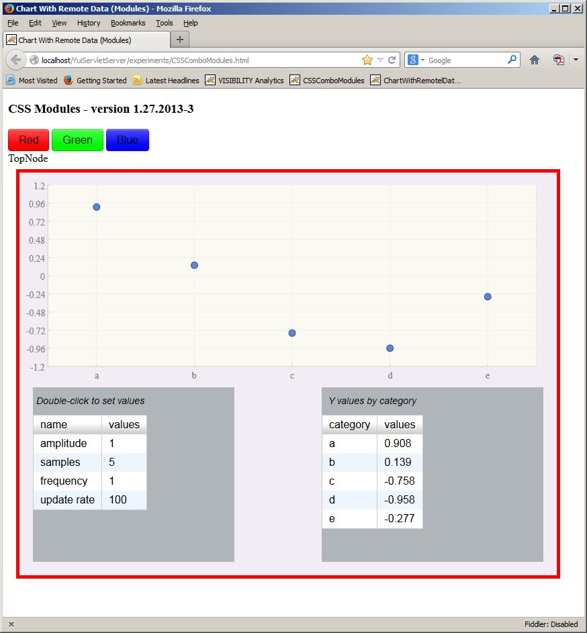The image size is (587, 633).
Task: Reload the page with the refresh icon
Action: 392,60
